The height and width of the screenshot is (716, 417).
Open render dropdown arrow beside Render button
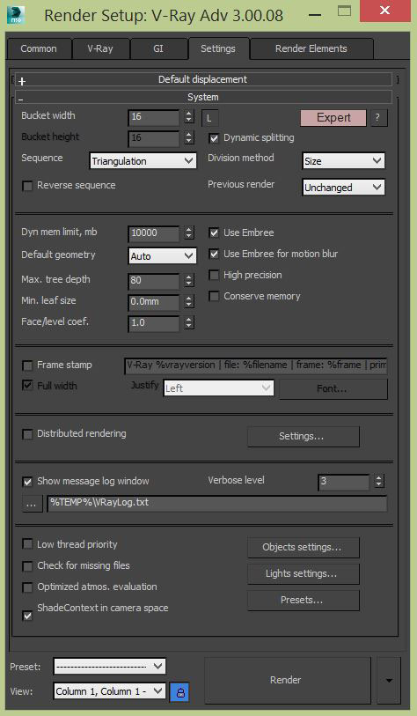(389, 681)
